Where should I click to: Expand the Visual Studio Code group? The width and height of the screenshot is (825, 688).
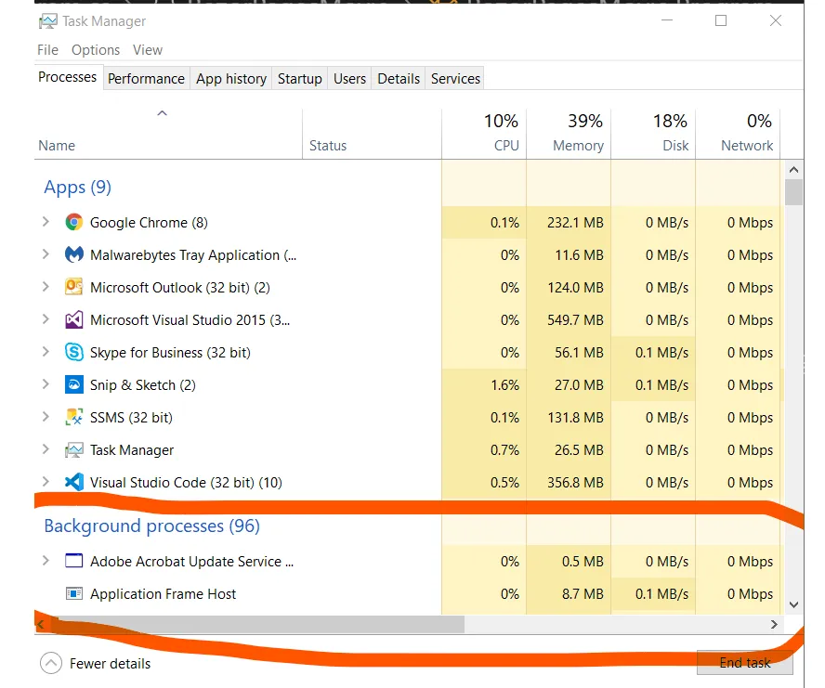pyautogui.click(x=46, y=482)
